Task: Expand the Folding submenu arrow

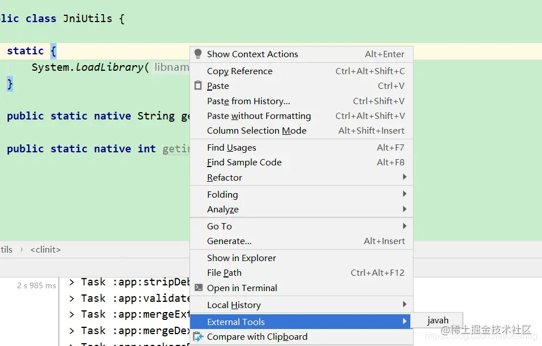Action: tap(405, 194)
